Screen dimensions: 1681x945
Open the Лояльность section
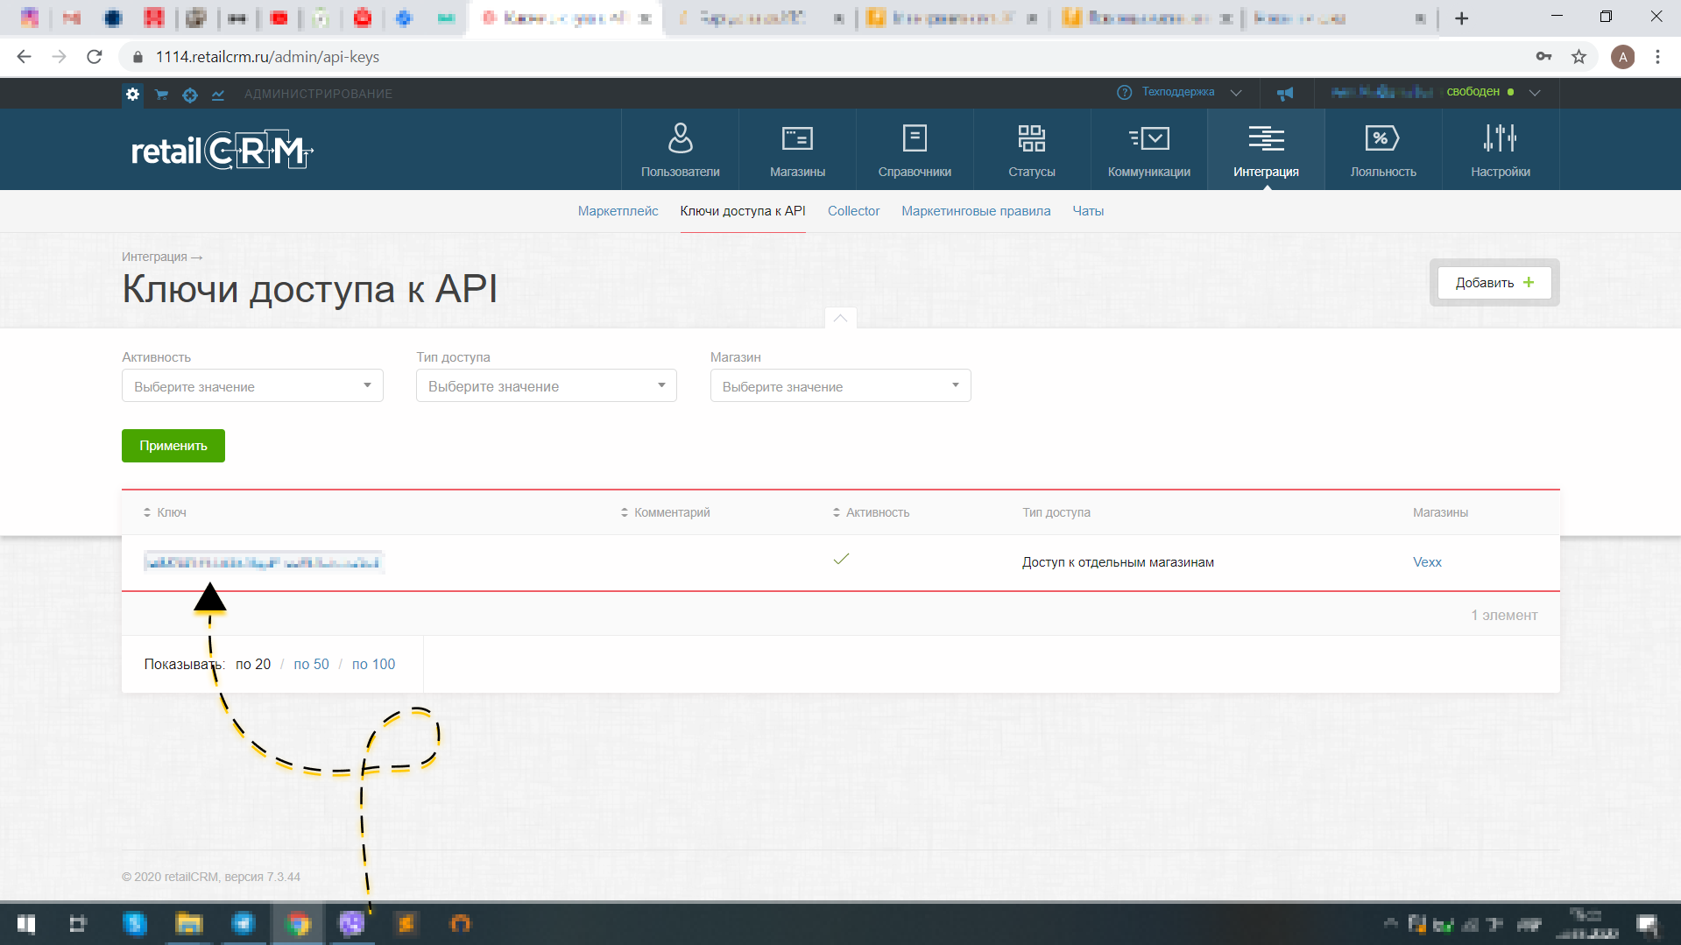click(1383, 149)
